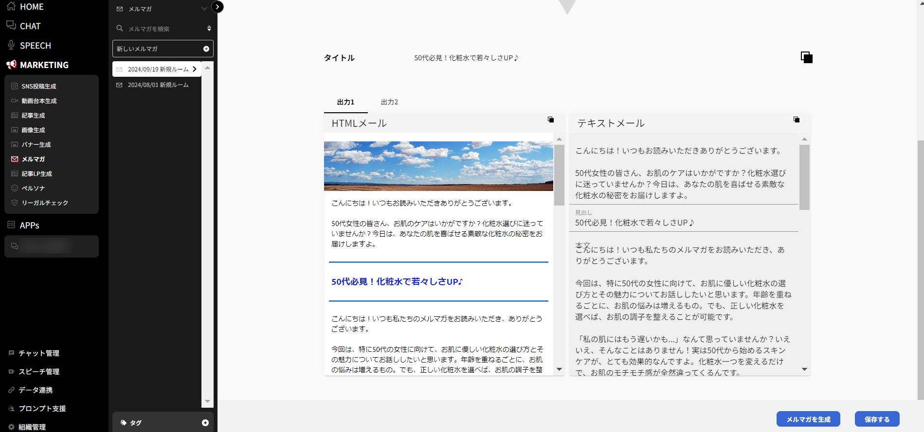The image size is (924, 432).
Task: Select the 出力1 tab
Action: (x=345, y=102)
